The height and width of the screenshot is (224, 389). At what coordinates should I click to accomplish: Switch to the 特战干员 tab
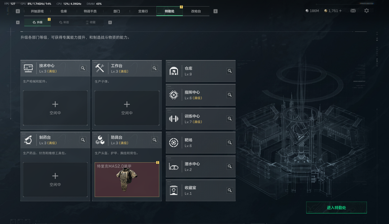click(90, 11)
